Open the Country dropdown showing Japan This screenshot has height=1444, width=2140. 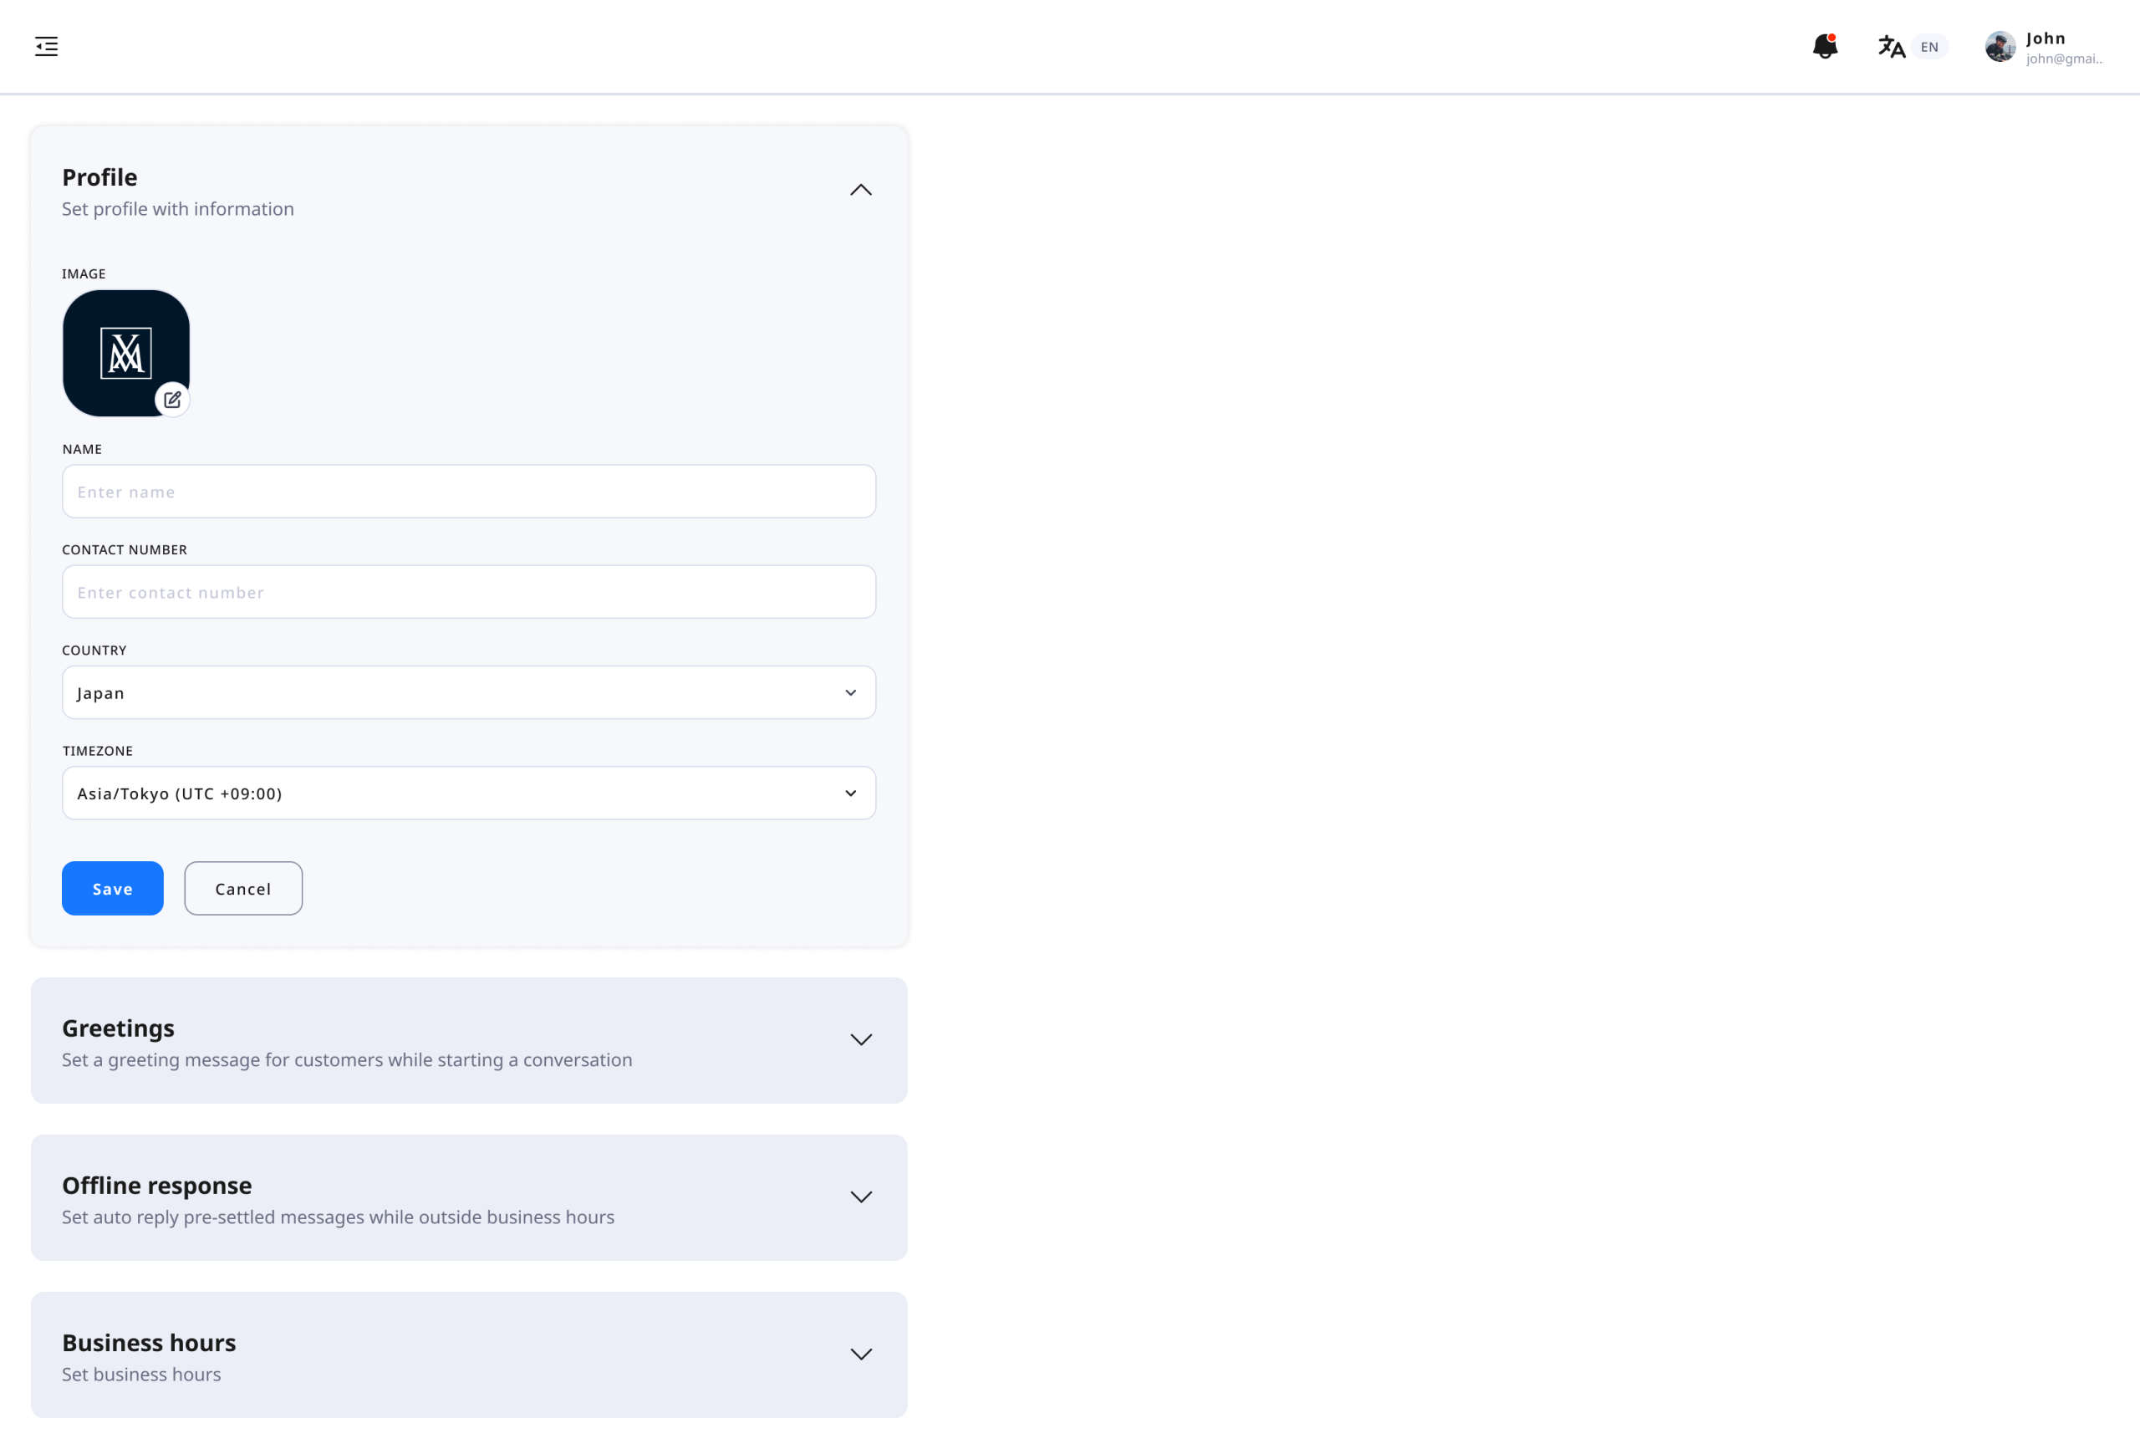click(x=468, y=692)
